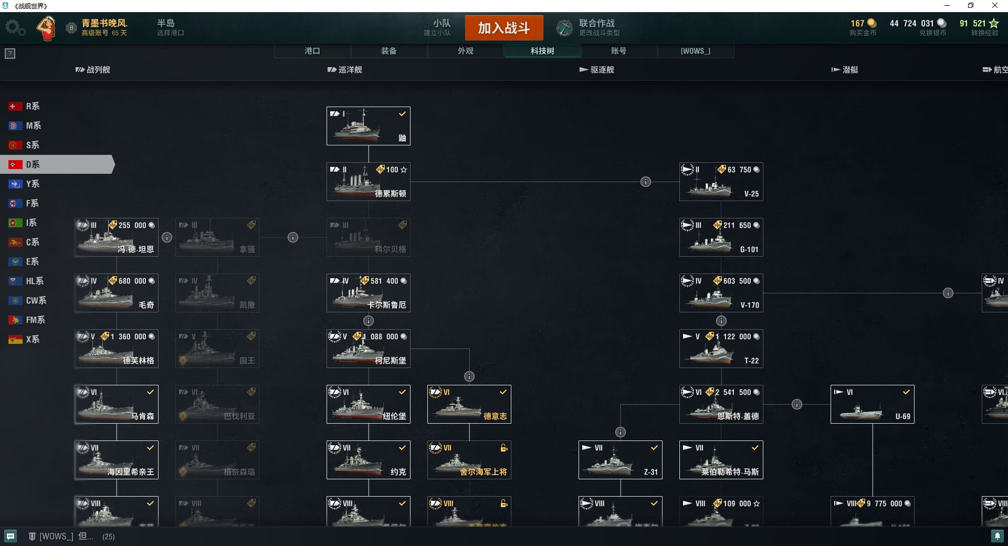
Task: Open the chat icon in bottom bar
Action: (x=10, y=536)
